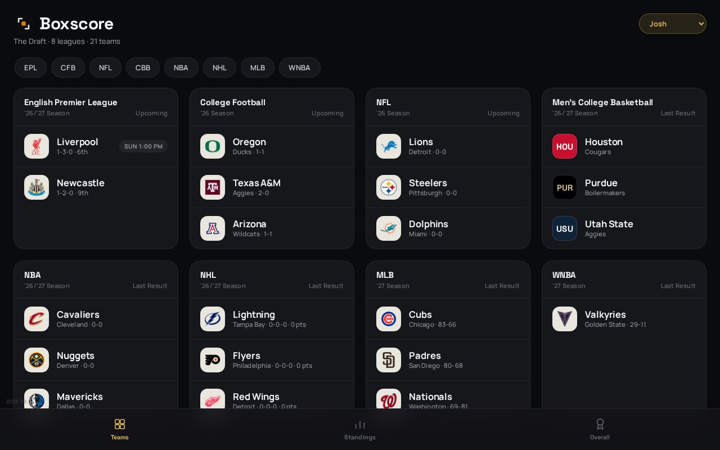Click the Dolphins team name
The image size is (720, 450).
click(x=429, y=224)
